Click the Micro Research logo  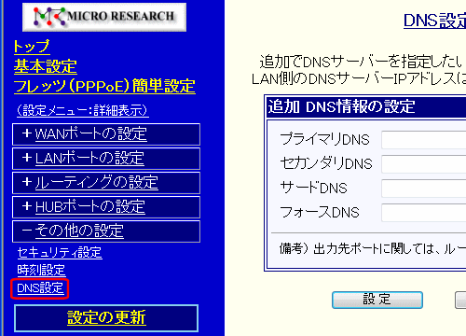[104, 17]
